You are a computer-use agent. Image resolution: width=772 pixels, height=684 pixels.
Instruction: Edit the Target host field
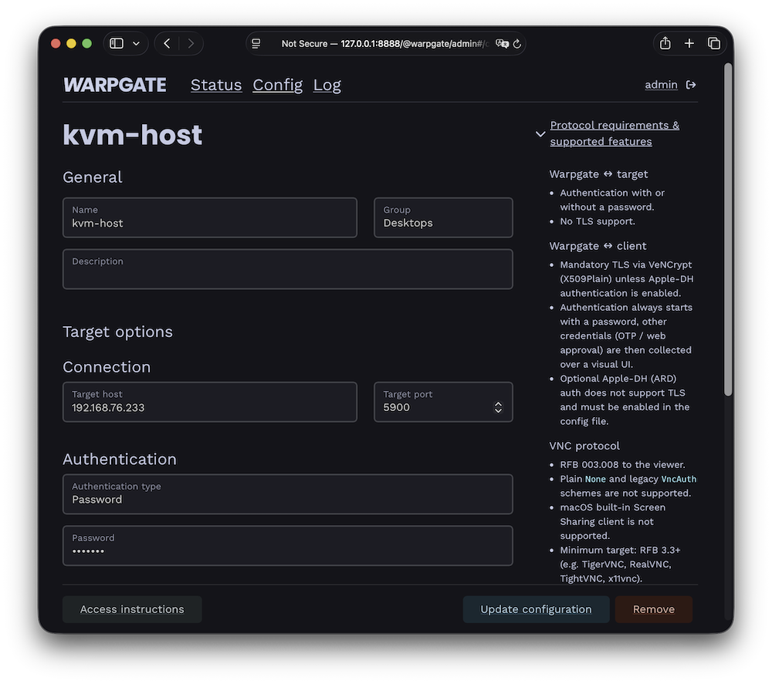210,403
